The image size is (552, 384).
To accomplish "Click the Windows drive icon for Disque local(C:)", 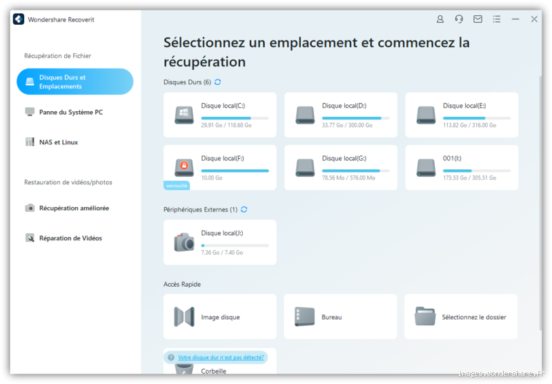I will pos(184,115).
